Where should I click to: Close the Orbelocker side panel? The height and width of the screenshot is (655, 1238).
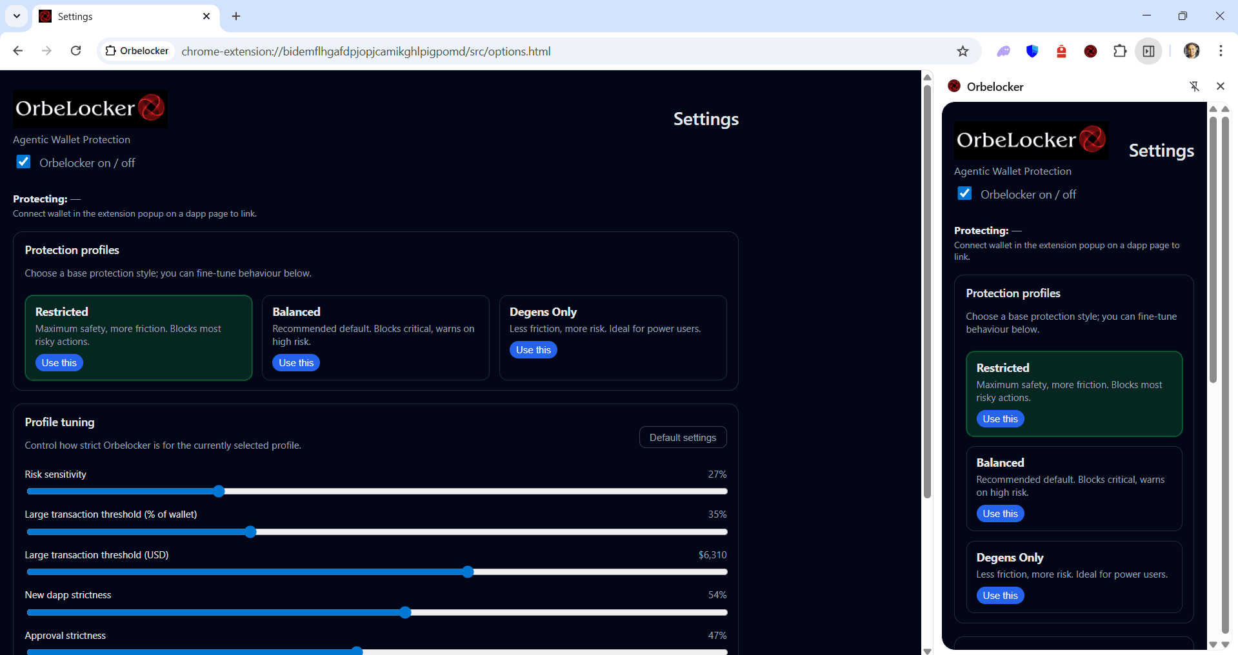click(x=1220, y=86)
